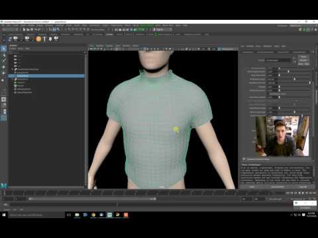The height and width of the screenshot is (238, 318).
Task: Play the animation forward
Action: pyautogui.click(x=303, y=193)
